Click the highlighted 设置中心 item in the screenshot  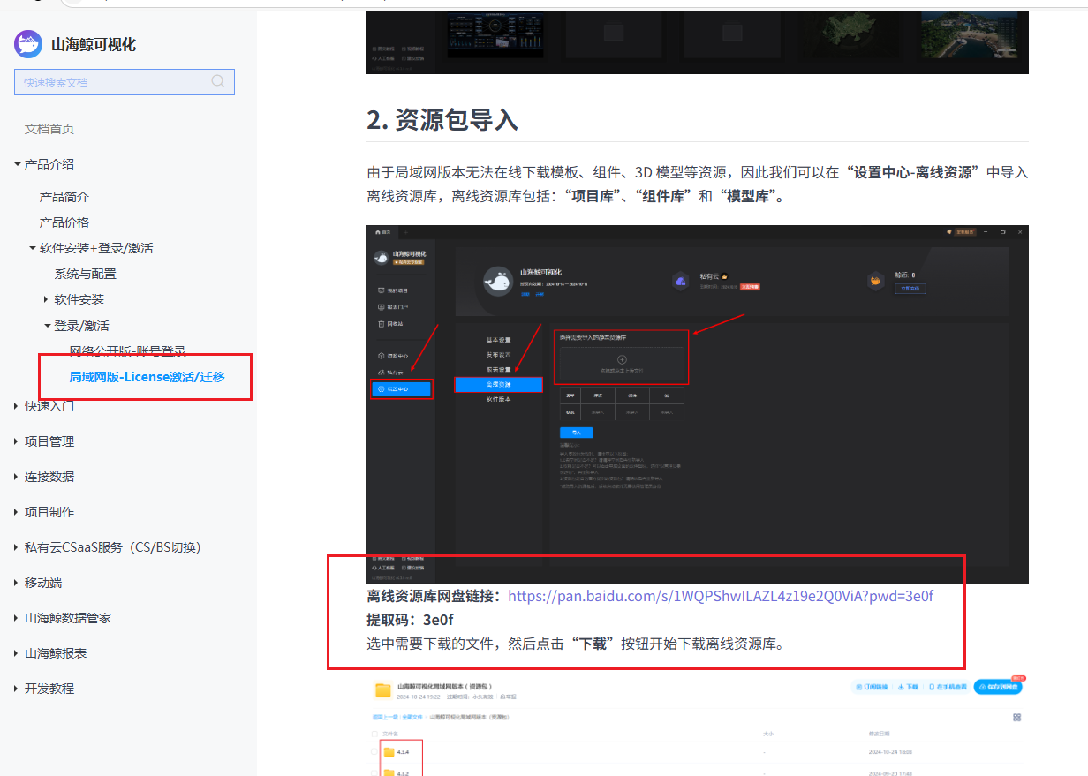click(x=402, y=388)
